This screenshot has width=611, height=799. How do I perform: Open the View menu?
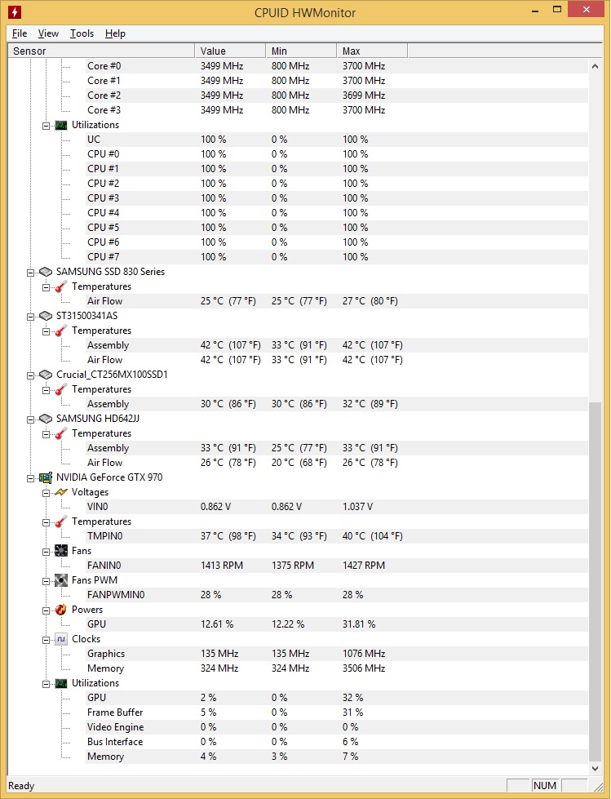48,33
